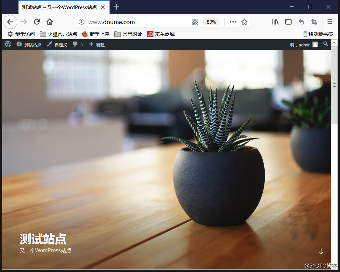340x272 pixels.
Task: Open the browser home page
Action: pos(50,22)
